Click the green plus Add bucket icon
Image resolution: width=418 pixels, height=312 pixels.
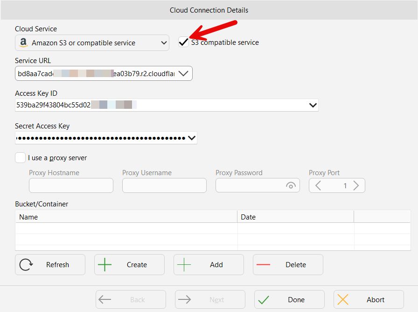(185, 264)
